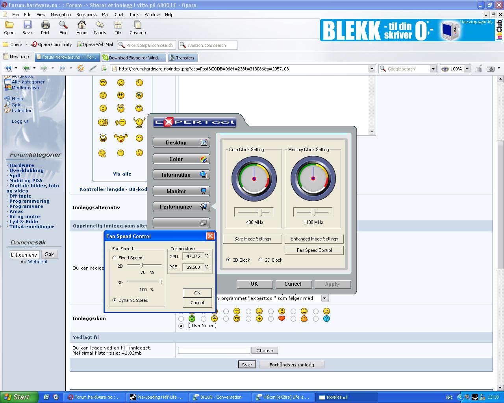Expand the address bar URL dropdown
The image size is (504, 403).
pos(372,69)
